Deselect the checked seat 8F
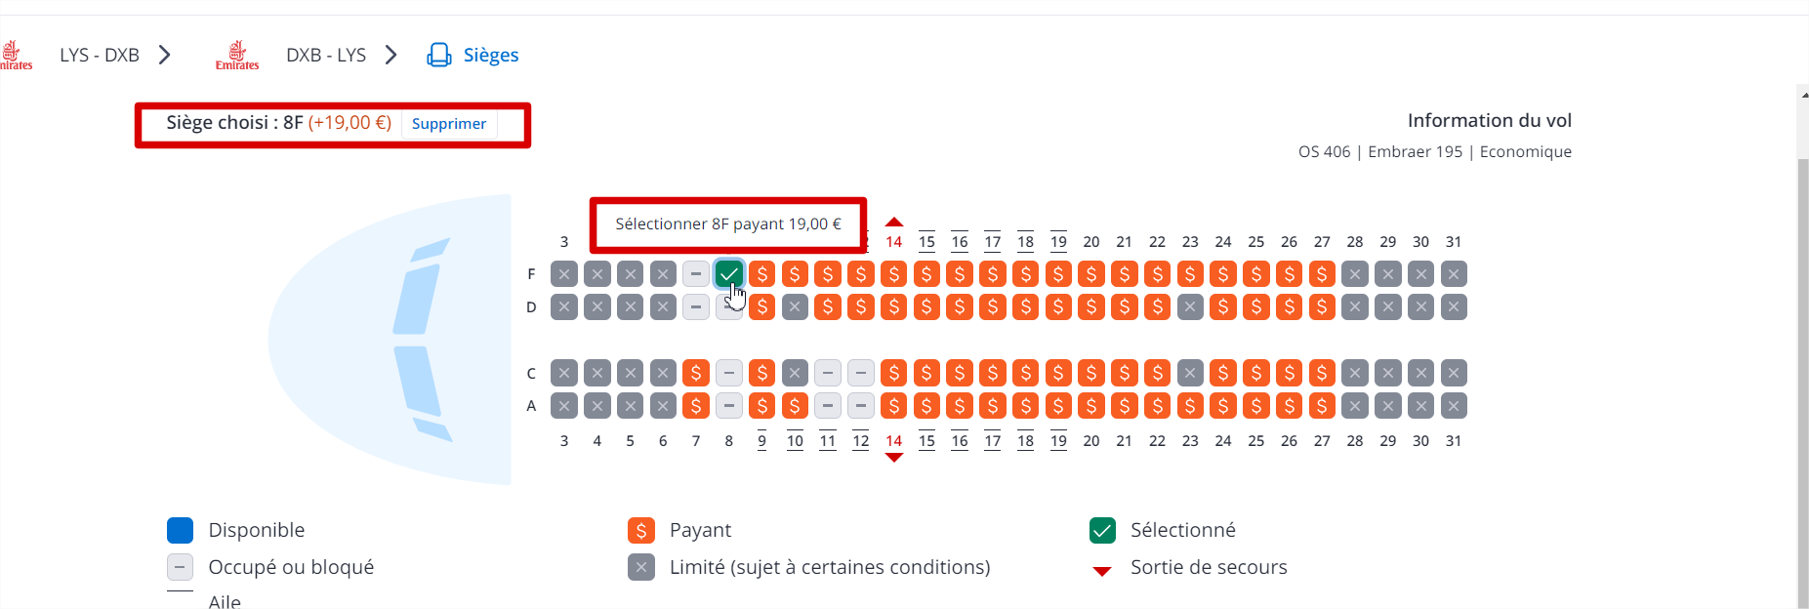Screen dimensions: 1809x609 (729, 274)
